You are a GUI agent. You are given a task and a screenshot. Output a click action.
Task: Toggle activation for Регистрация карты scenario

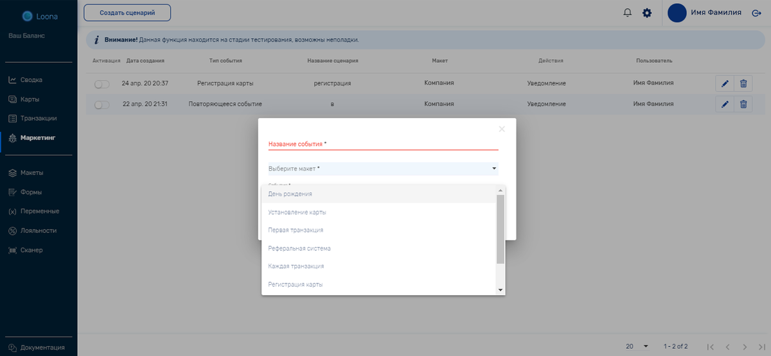(x=102, y=84)
